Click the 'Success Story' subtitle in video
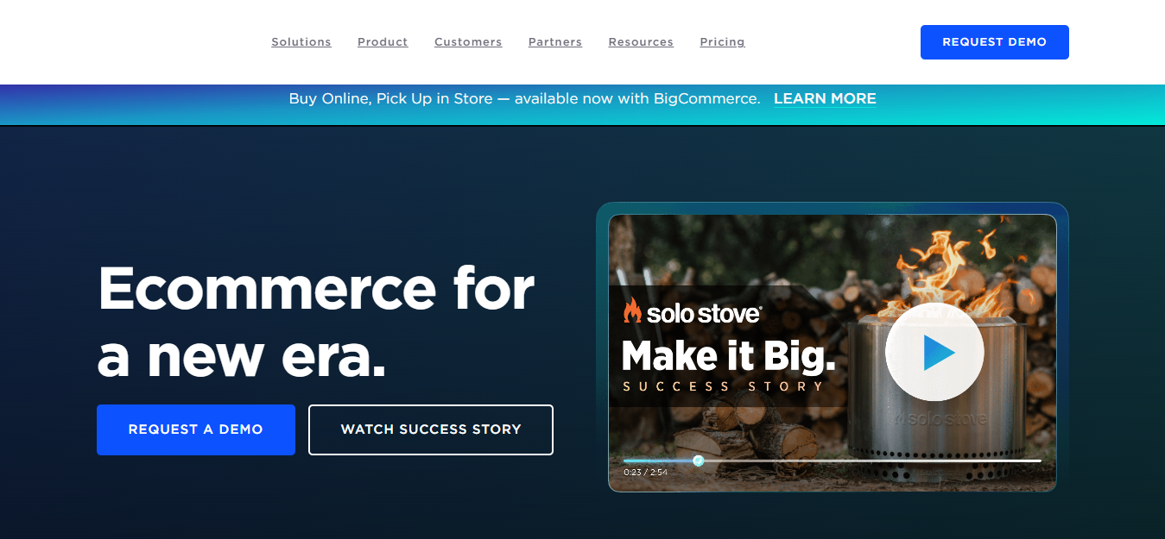Image resolution: width=1165 pixels, height=539 pixels. 724,386
